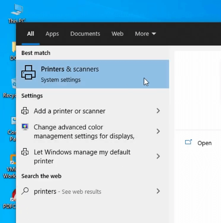Click Open in the preview pane
The image size is (221, 223).
coord(204,143)
